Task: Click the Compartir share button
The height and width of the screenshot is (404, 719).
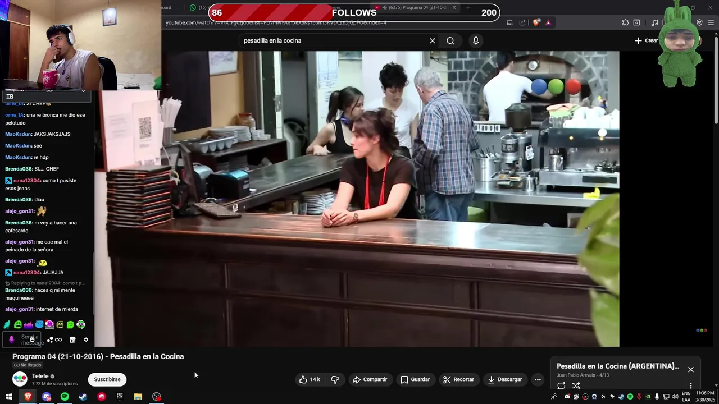Action: (x=370, y=380)
